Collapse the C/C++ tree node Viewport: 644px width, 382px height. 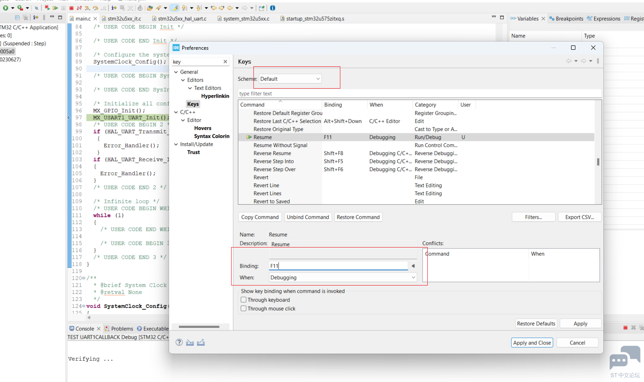[176, 112]
